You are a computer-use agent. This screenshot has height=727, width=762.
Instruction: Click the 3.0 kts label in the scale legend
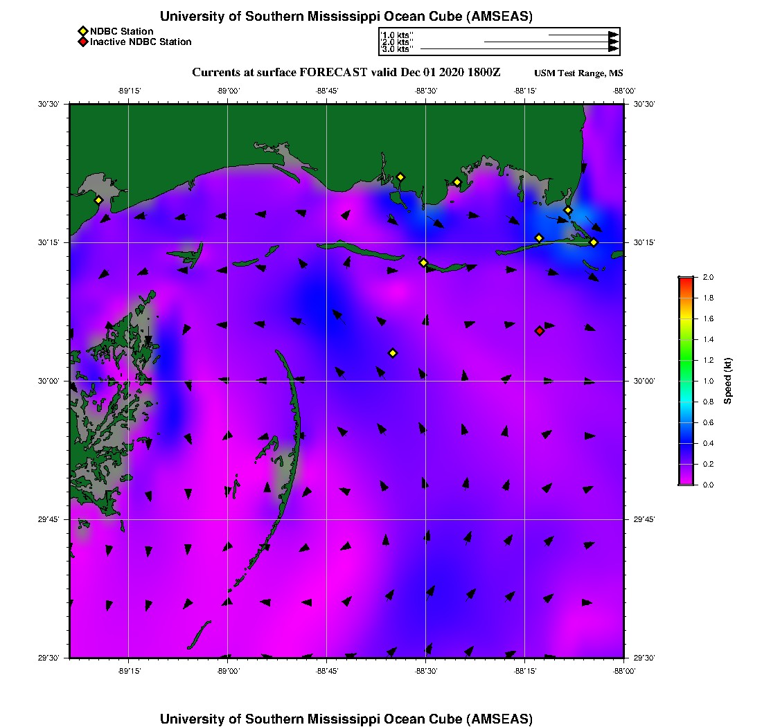(398, 49)
